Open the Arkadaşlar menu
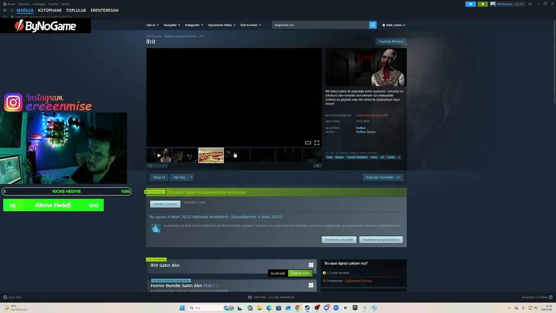Image resolution: width=556 pixels, height=313 pixels. [39, 4]
